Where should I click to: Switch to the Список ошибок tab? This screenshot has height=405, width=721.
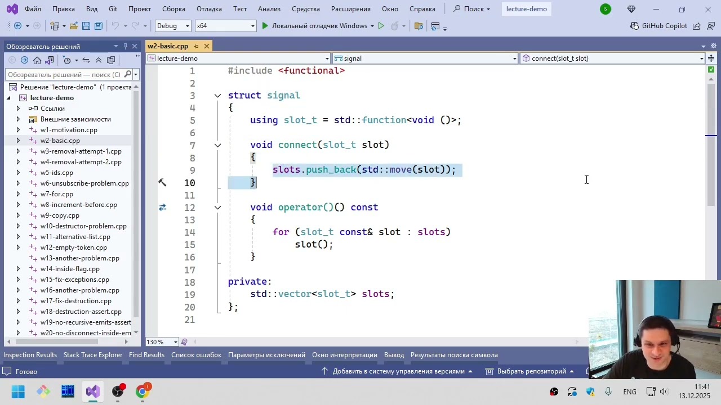click(196, 355)
